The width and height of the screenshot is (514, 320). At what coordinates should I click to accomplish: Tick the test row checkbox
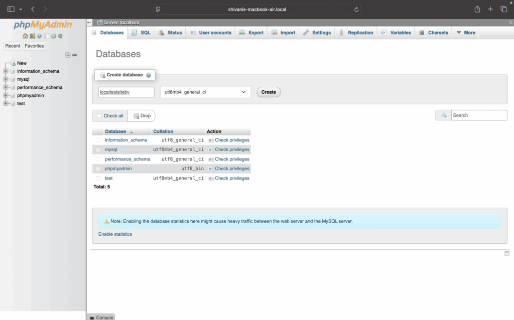(x=98, y=178)
